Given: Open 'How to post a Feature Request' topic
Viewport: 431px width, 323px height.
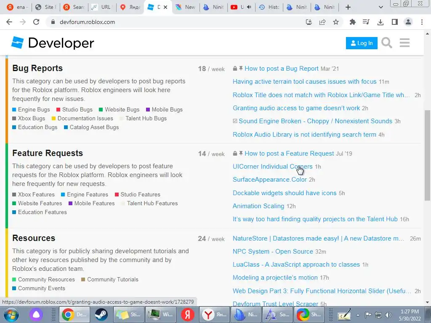Looking at the screenshot, I should tap(289, 153).
